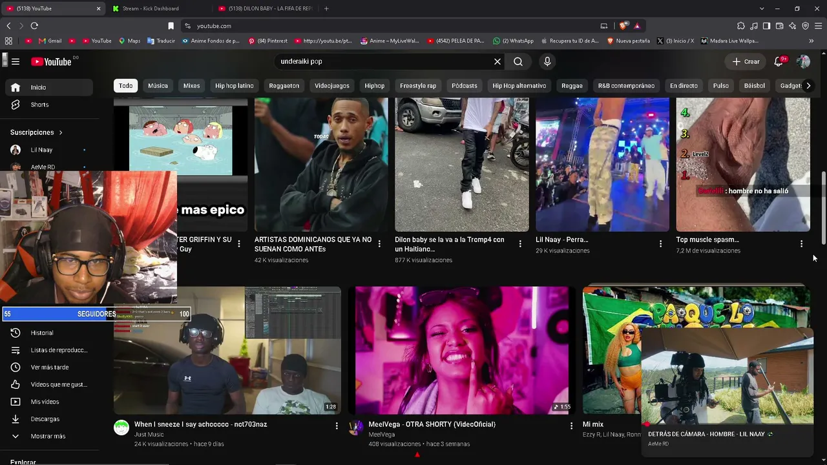This screenshot has height=465, width=827.
Task: Open options for 'Dilon baby' short
Action: coord(520,243)
